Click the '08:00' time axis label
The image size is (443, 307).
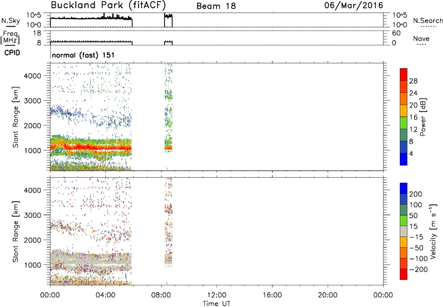tap(161, 295)
